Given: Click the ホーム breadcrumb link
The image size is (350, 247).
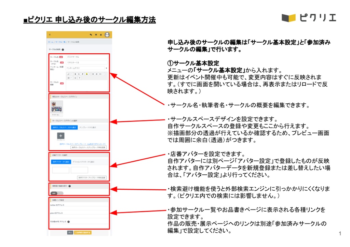Looking at the screenshot, I should coord(51,42).
